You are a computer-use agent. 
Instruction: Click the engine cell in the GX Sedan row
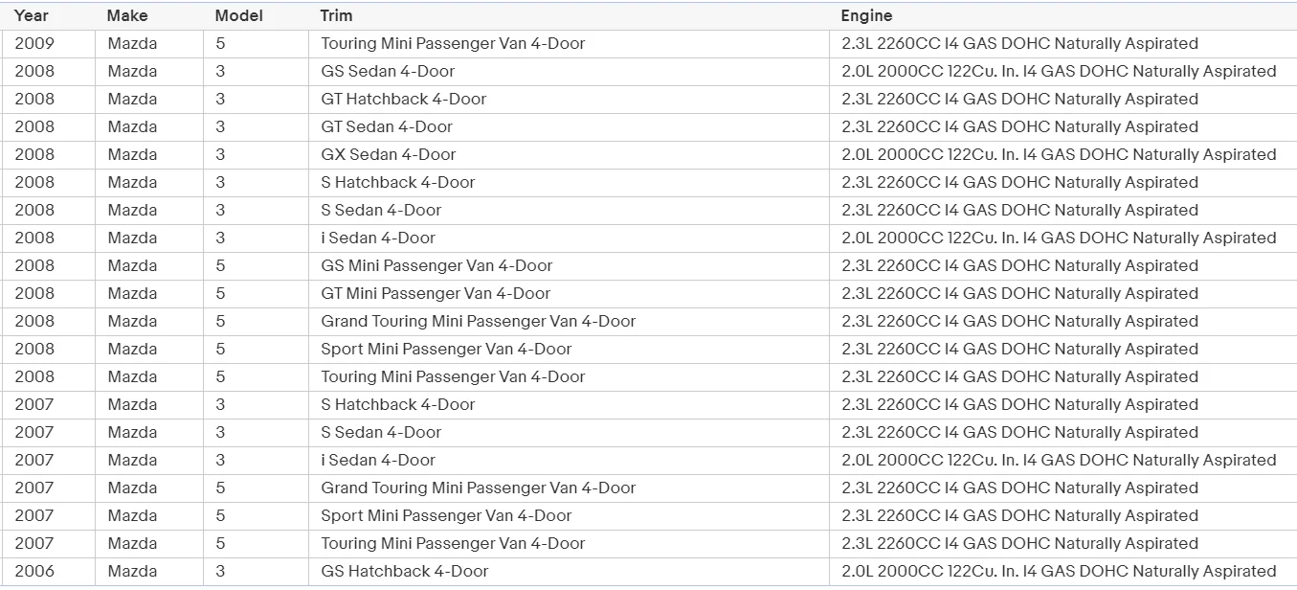[x=1059, y=154]
